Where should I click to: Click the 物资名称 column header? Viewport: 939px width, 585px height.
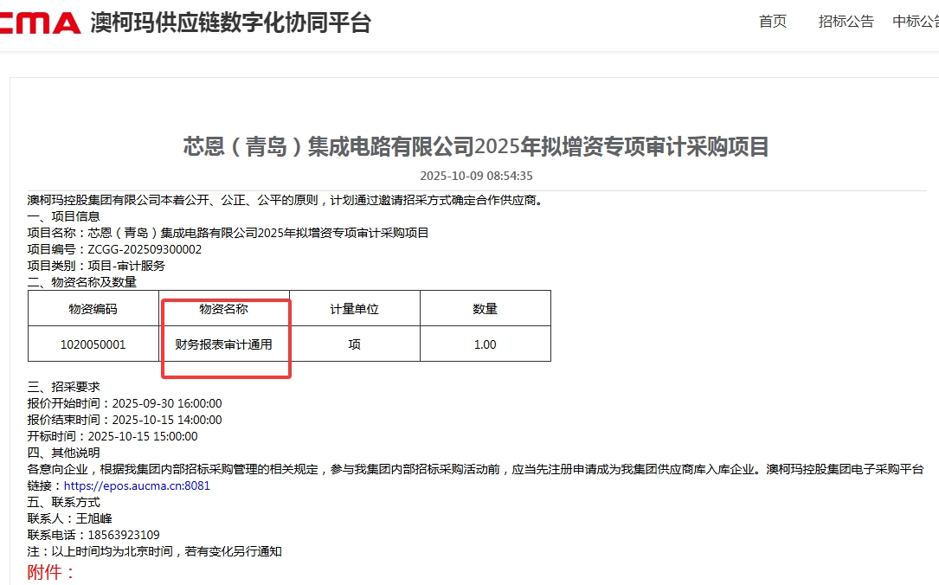[223, 309]
